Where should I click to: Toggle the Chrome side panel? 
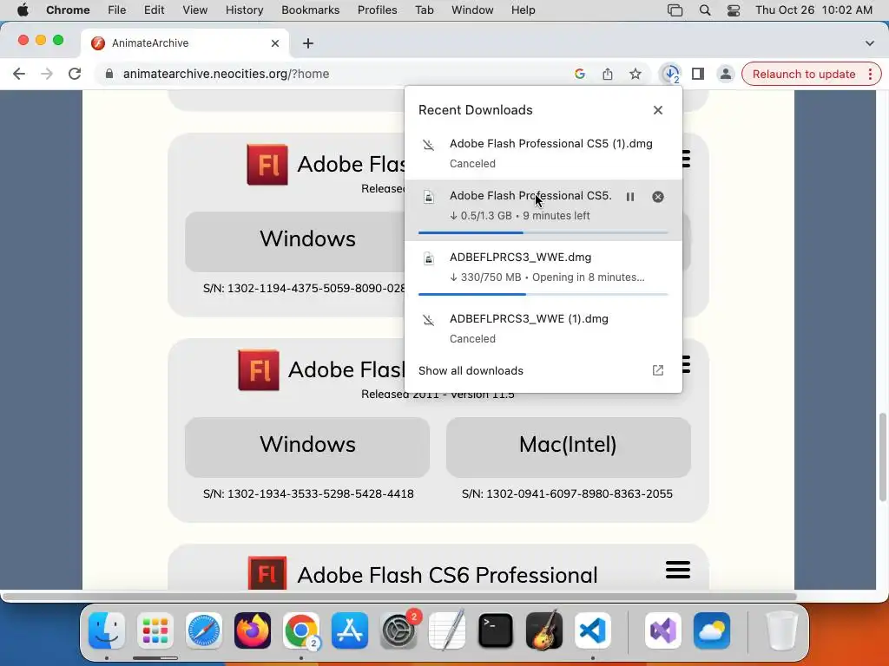click(698, 74)
